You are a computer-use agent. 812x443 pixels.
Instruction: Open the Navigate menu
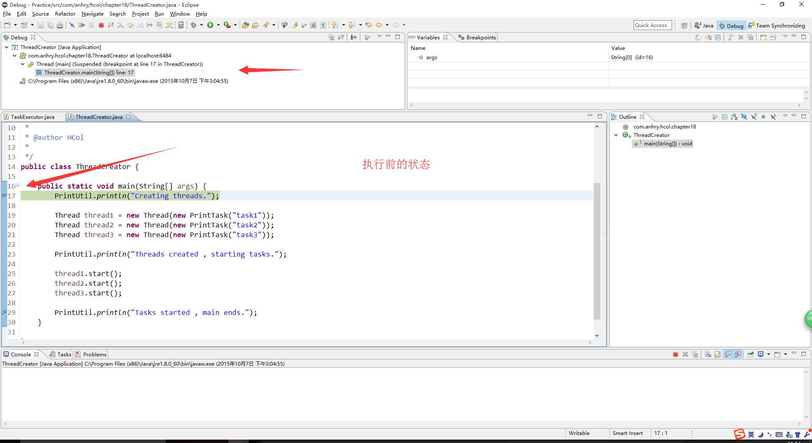(92, 14)
